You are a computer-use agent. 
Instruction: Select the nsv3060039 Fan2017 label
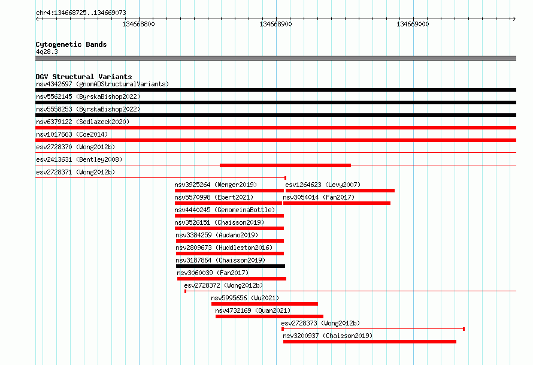click(x=213, y=273)
